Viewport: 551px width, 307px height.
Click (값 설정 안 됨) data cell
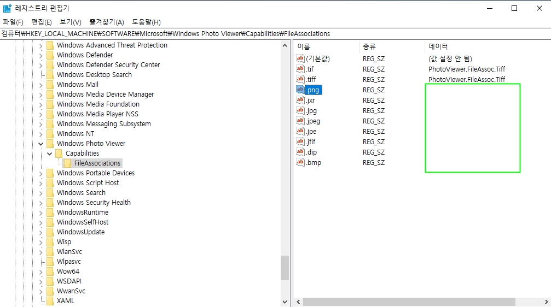click(x=450, y=58)
